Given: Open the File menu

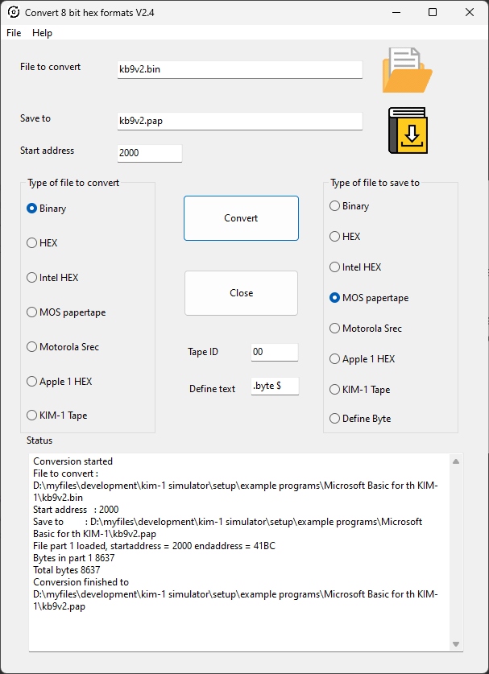Looking at the screenshot, I should (14, 33).
